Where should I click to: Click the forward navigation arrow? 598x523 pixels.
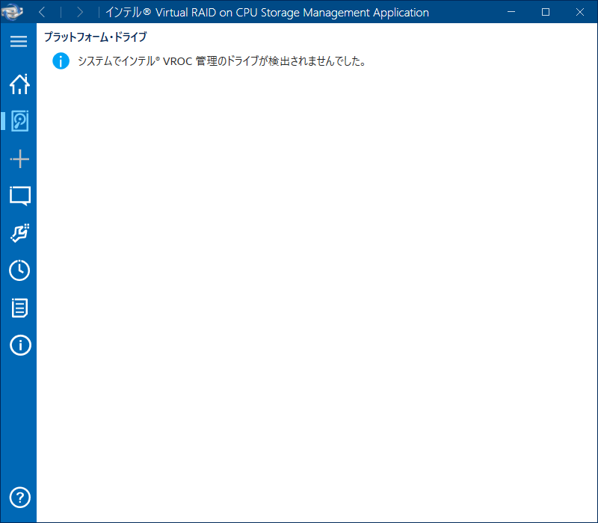tap(80, 12)
